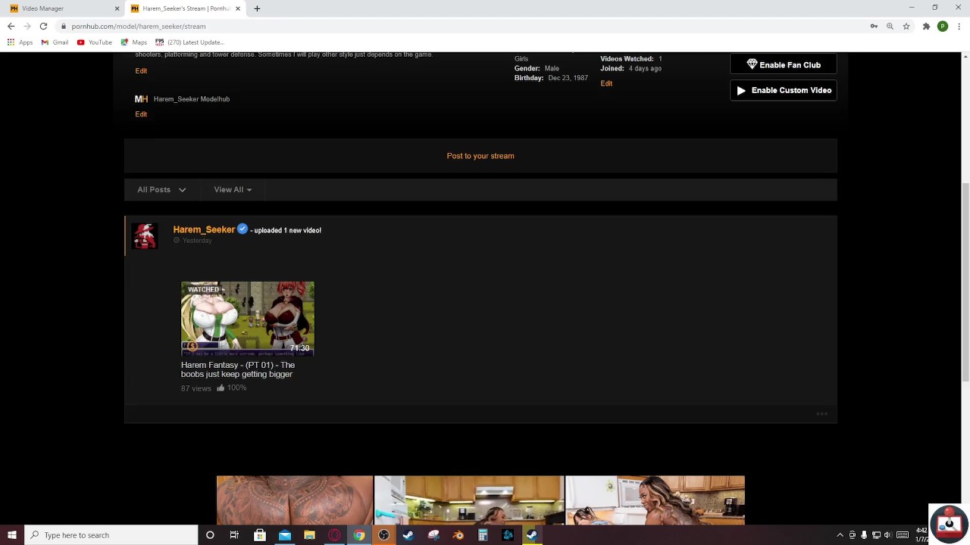This screenshot has width=970, height=545.
Task: Open the zoom magnifier in address bar
Action: [x=890, y=26]
